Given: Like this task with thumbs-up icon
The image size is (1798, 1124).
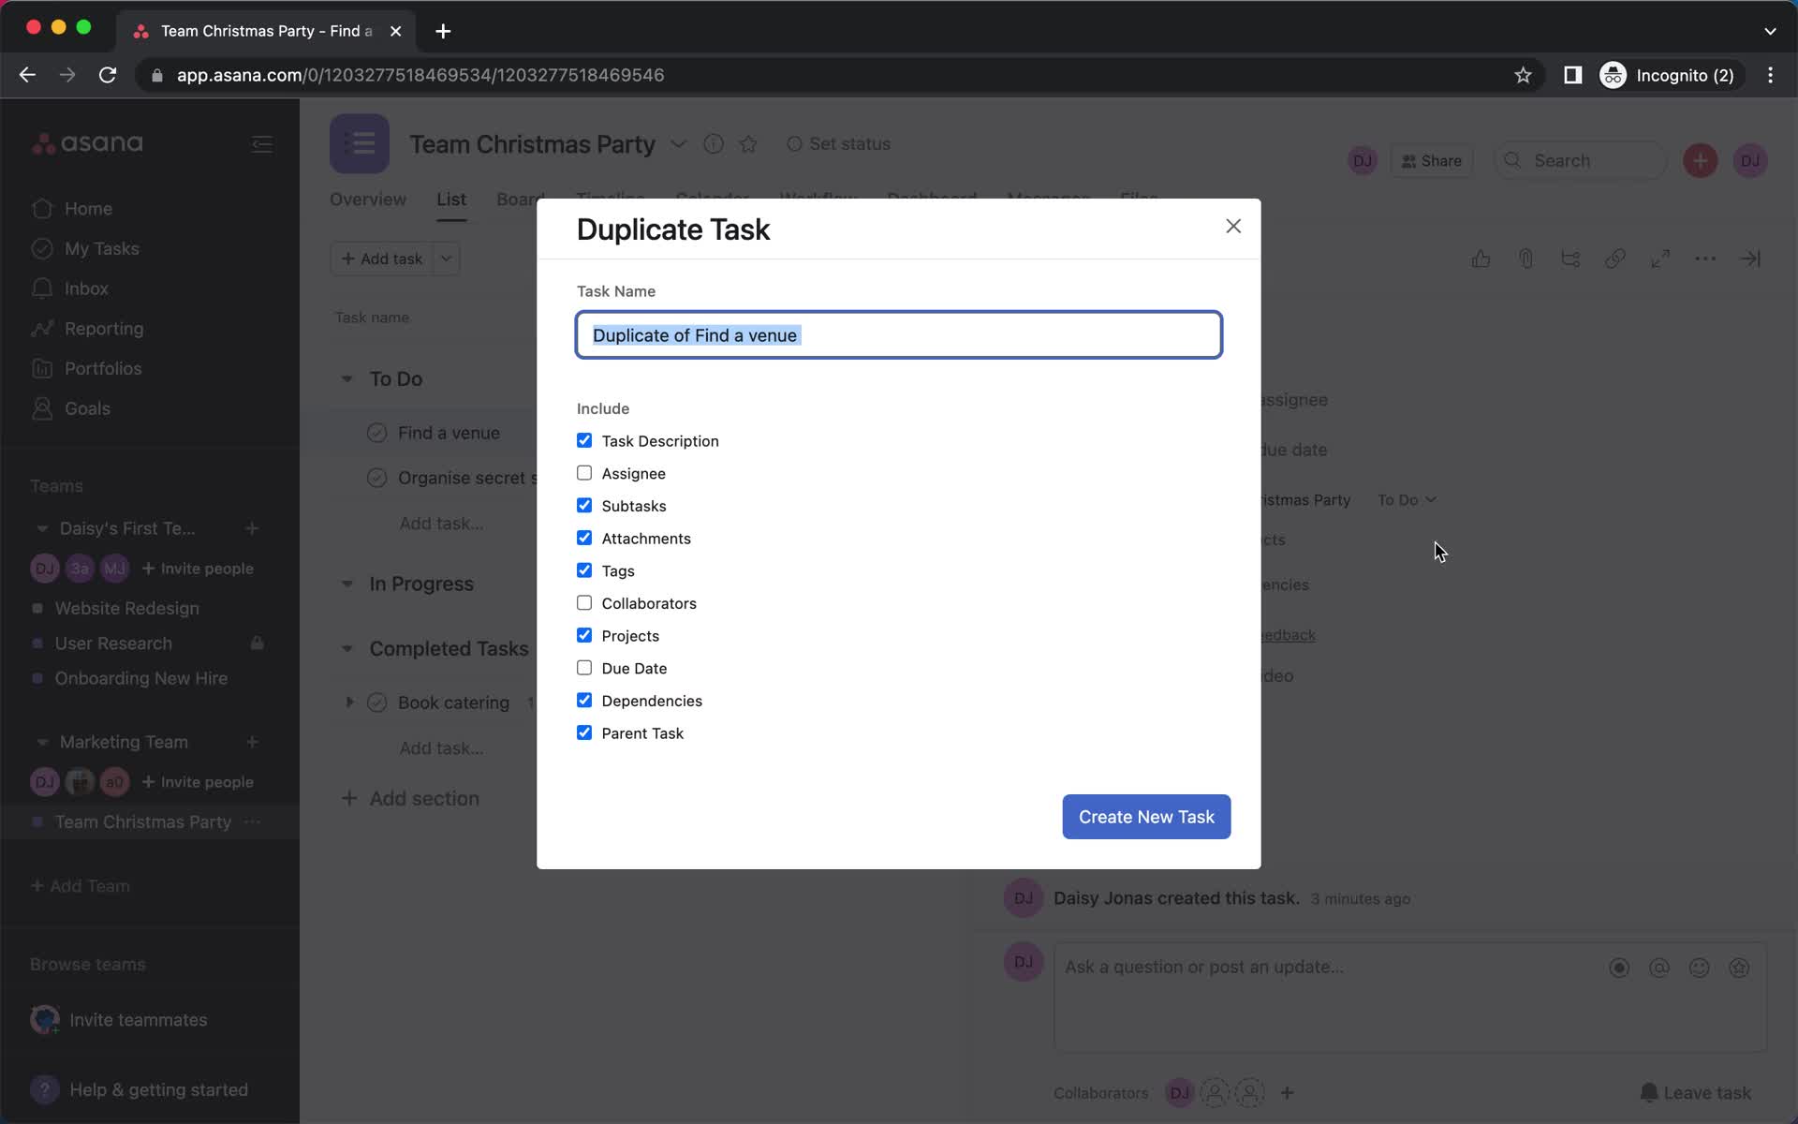Looking at the screenshot, I should [1481, 259].
